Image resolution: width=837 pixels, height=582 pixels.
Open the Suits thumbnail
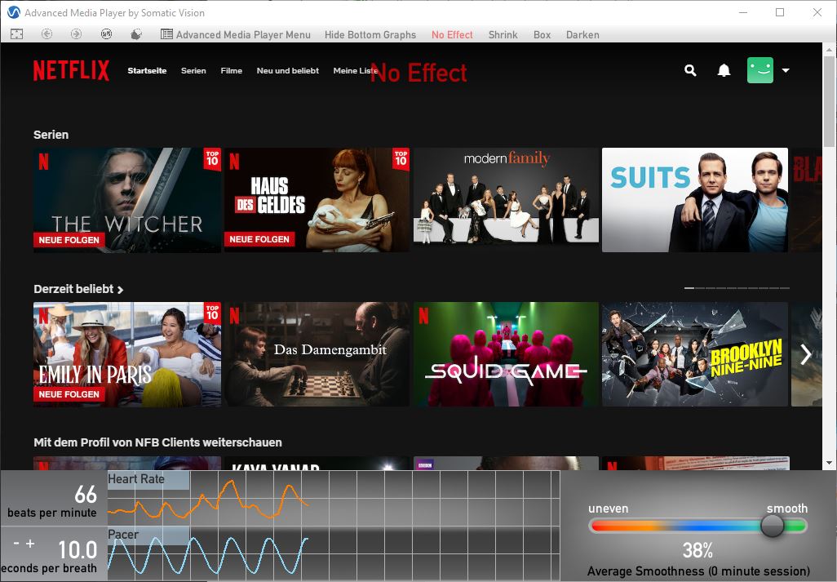point(695,200)
